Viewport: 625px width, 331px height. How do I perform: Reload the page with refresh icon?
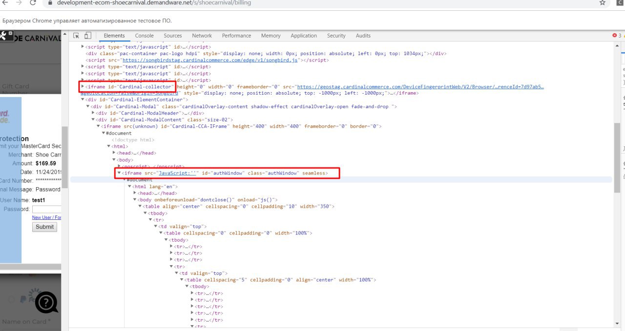point(33,2)
